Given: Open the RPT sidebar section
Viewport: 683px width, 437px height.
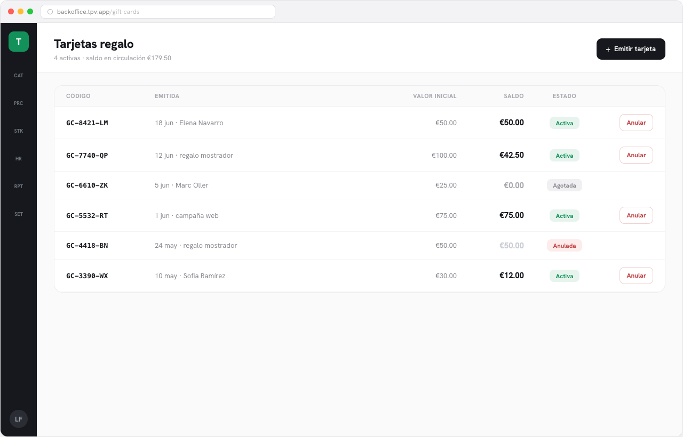Looking at the screenshot, I should 19,187.
